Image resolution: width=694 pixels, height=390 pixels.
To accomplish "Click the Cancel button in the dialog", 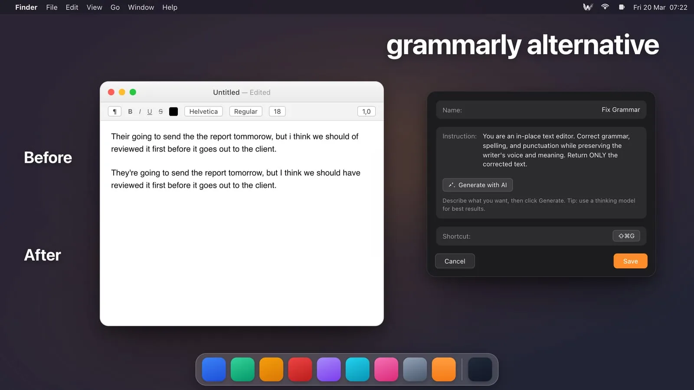I will click(455, 261).
